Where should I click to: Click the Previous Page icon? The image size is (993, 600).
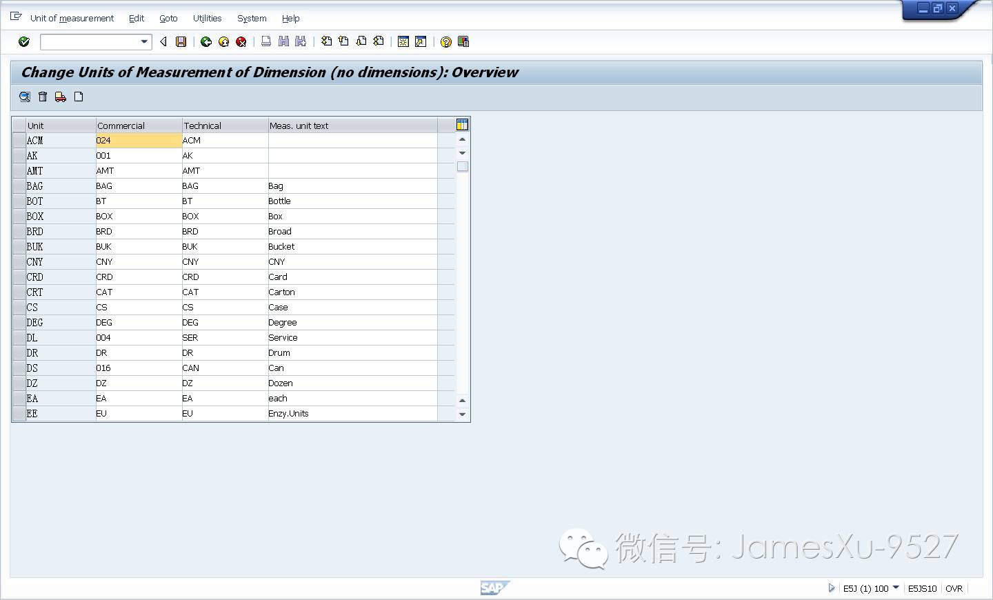[343, 42]
